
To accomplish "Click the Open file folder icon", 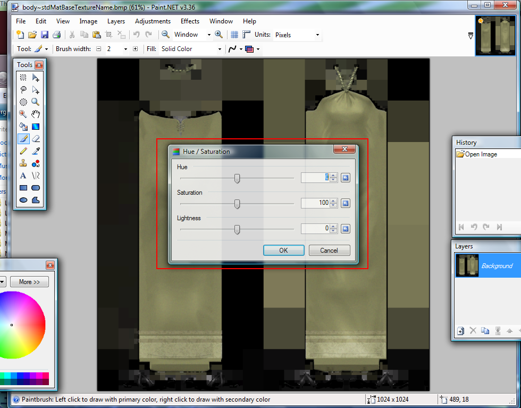I will click(32, 35).
